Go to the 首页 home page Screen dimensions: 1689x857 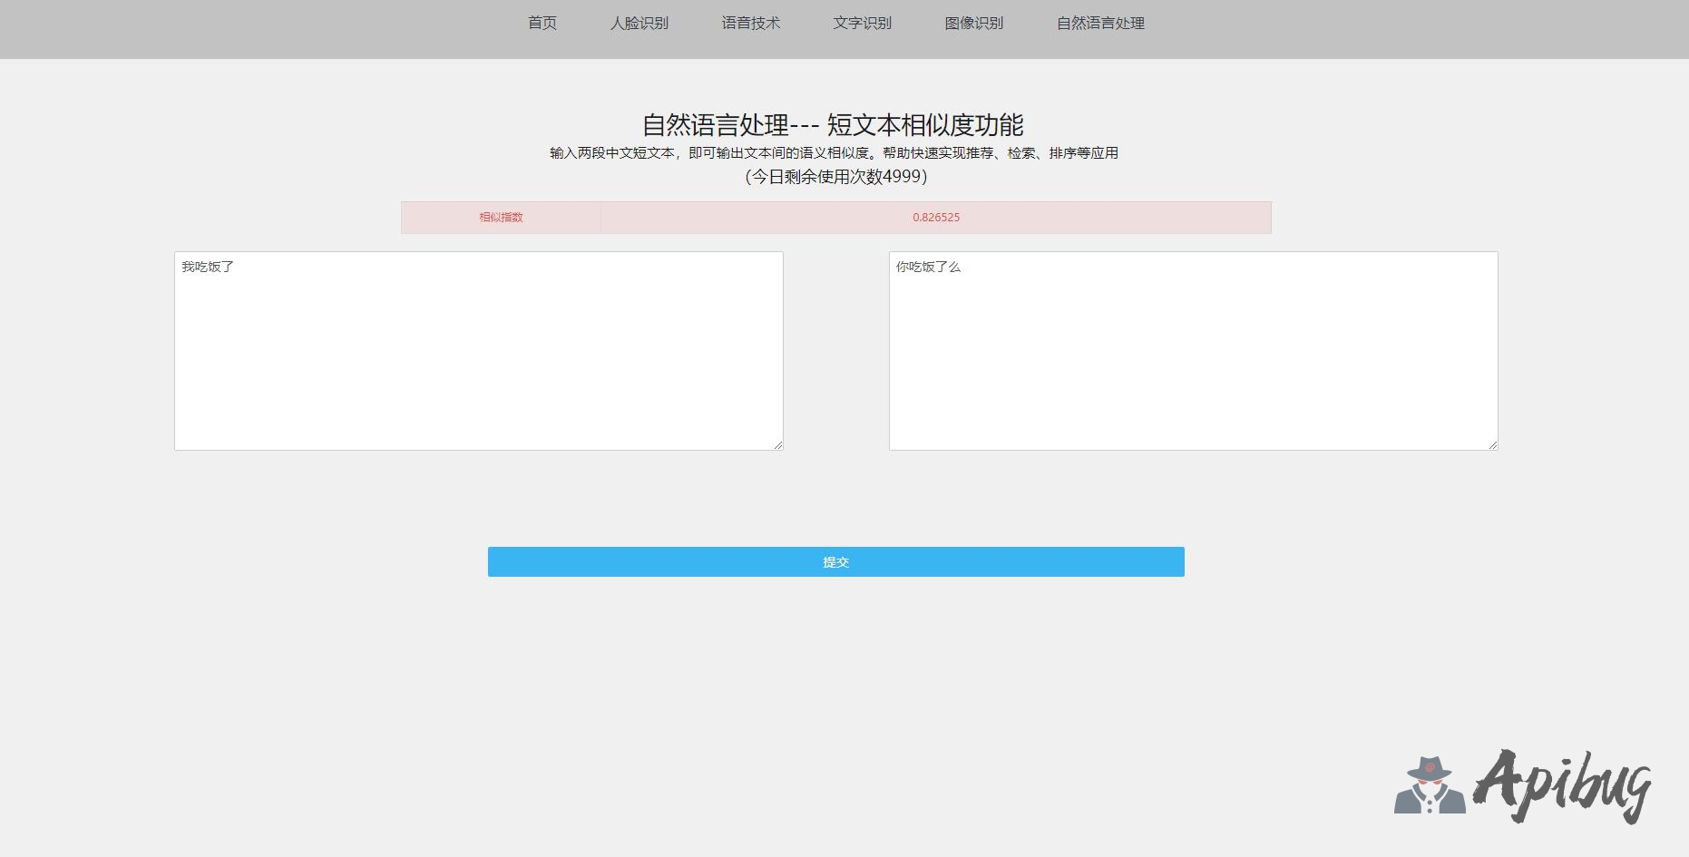[542, 24]
